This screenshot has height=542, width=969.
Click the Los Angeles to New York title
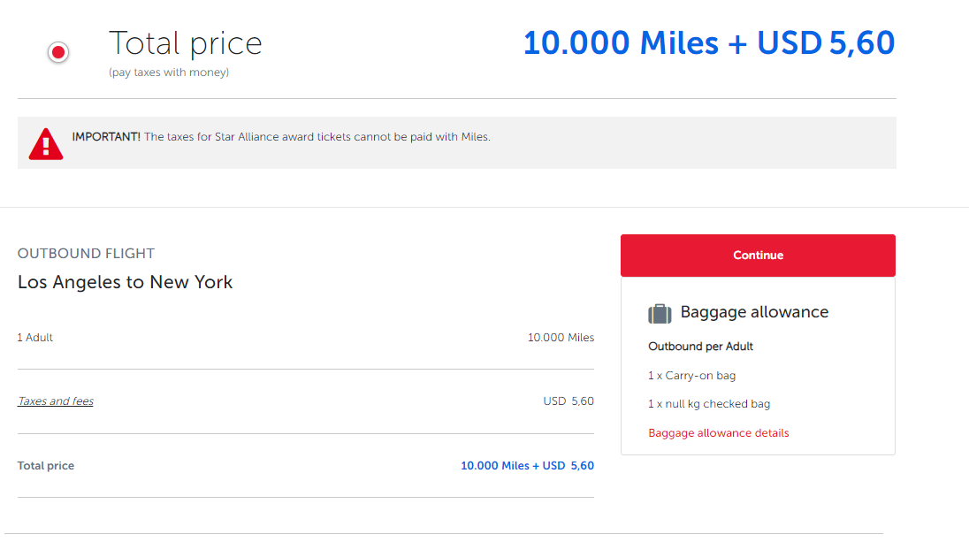[125, 282]
